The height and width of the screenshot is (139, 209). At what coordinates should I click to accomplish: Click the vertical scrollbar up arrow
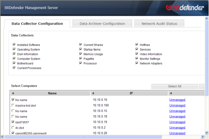tap(206, 19)
